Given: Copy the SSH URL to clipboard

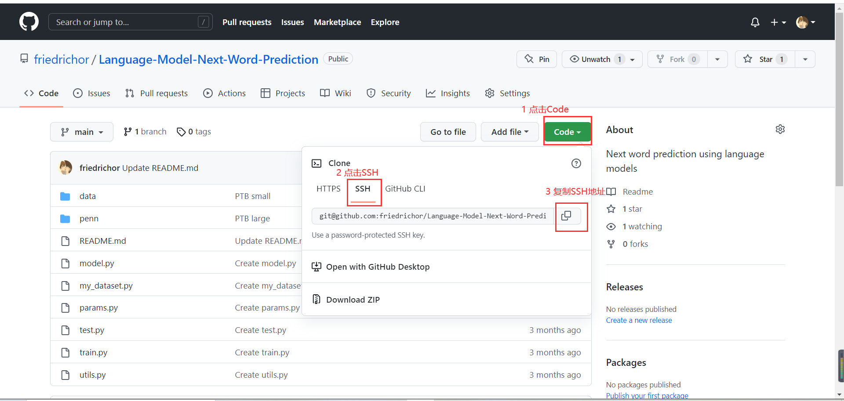Looking at the screenshot, I should click(x=566, y=216).
